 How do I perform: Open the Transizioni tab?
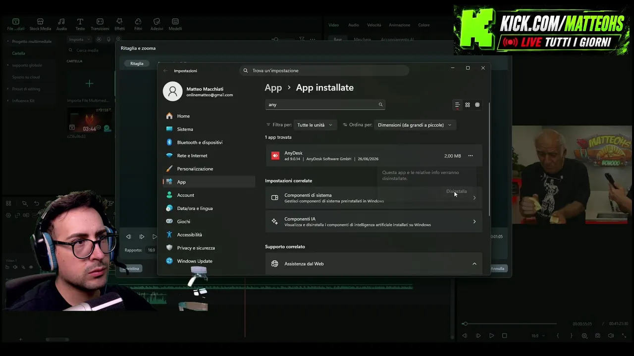pyautogui.click(x=100, y=25)
